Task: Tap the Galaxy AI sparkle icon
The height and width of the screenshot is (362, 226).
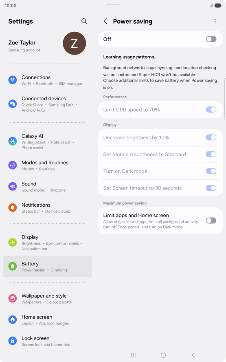Action: point(13,141)
